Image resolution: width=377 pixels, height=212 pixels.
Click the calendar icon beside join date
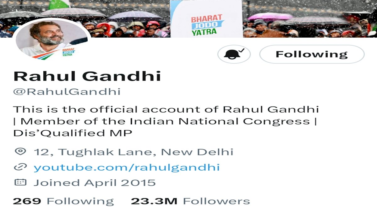[x=20, y=182]
